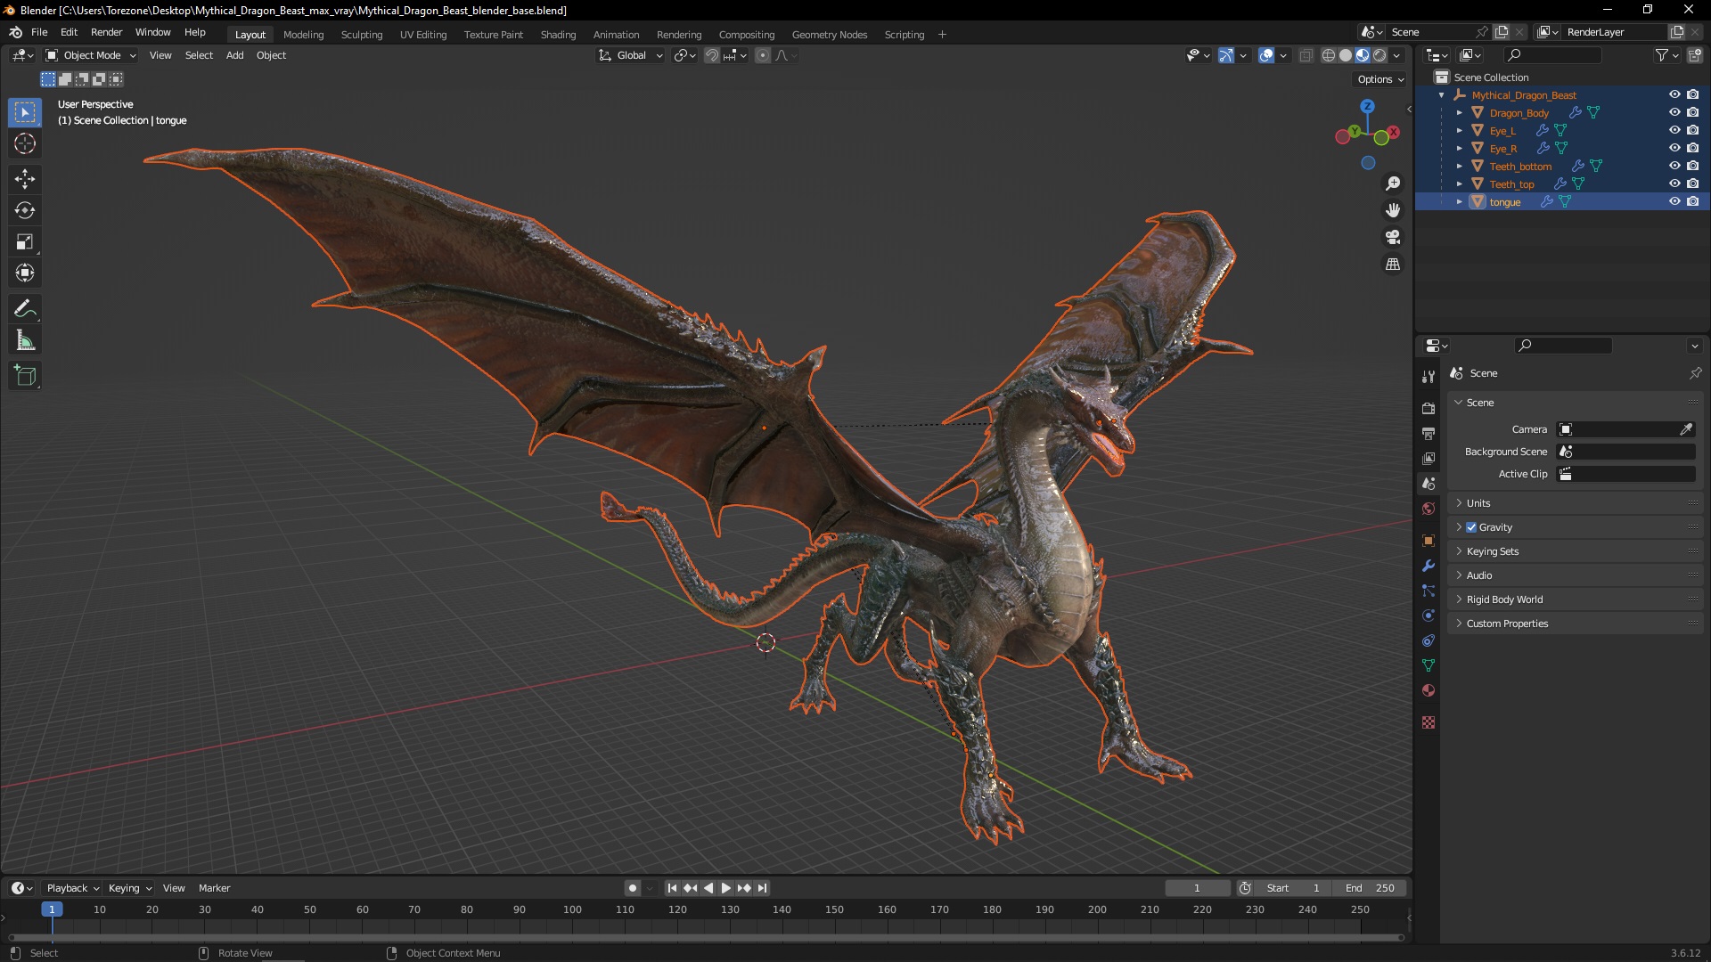Open the timeline Marker menu
This screenshot has width=1711, height=962.
pos(214,888)
